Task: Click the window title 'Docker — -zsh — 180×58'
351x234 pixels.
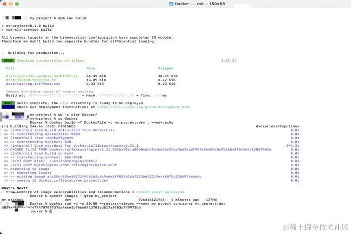Action: click(200, 4)
